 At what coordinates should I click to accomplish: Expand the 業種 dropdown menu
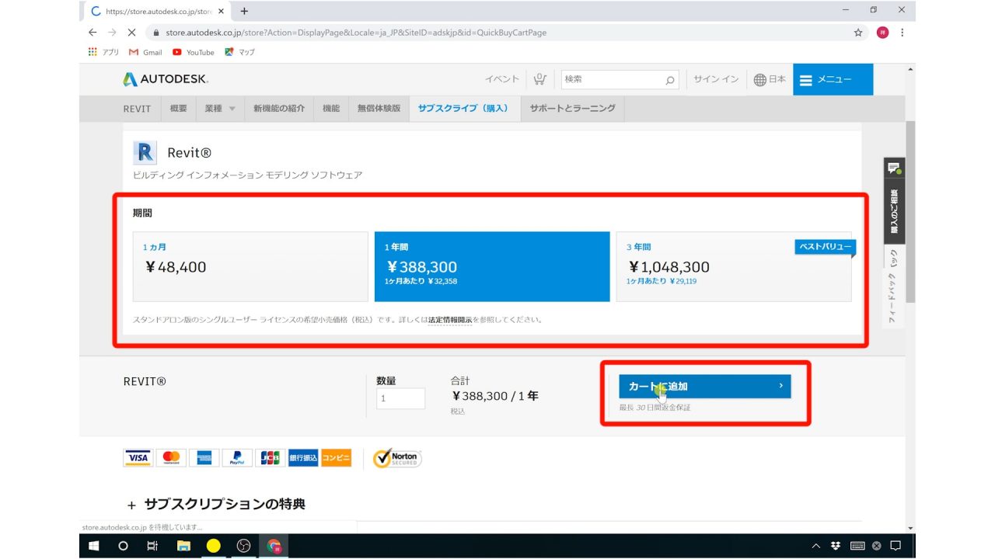(218, 109)
